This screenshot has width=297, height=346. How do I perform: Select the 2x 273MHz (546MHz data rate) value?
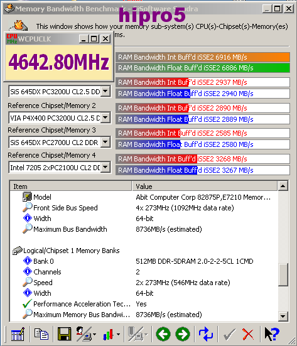coord(183,283)
